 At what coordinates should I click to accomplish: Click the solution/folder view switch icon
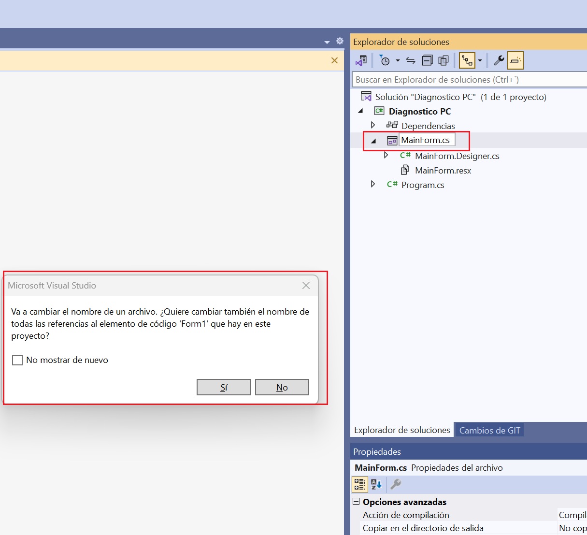click(361, 60)
